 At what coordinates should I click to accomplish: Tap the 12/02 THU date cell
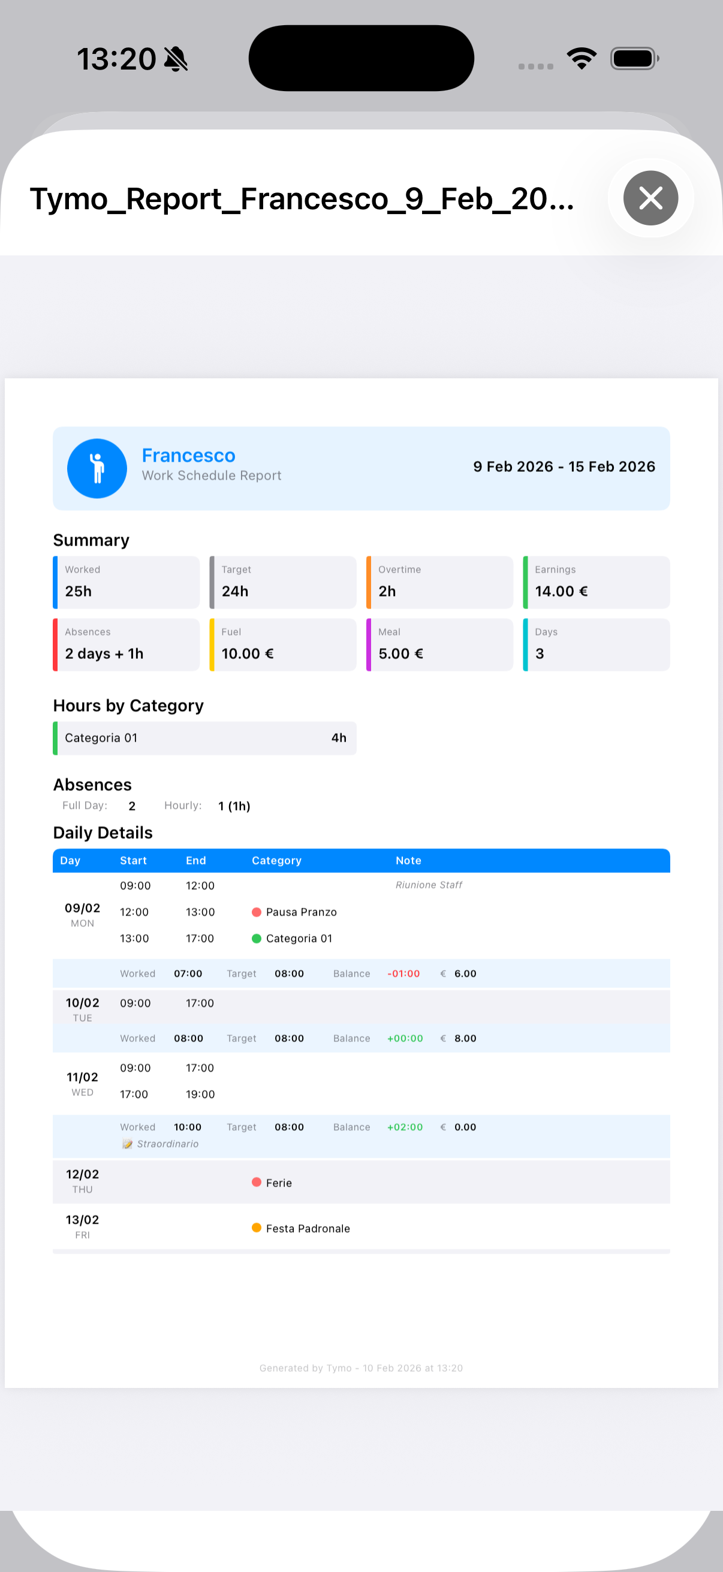82,1181
